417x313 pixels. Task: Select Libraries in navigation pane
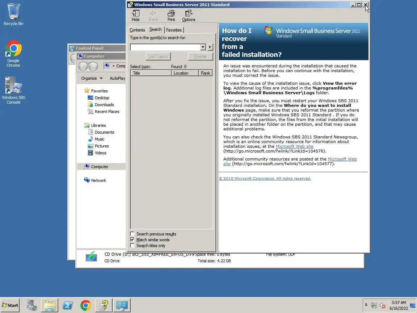click(98, 125)
